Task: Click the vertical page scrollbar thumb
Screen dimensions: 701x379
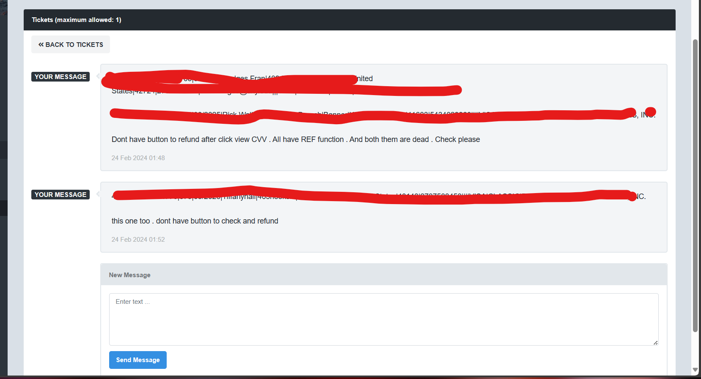Action: (x=695, y=185)
